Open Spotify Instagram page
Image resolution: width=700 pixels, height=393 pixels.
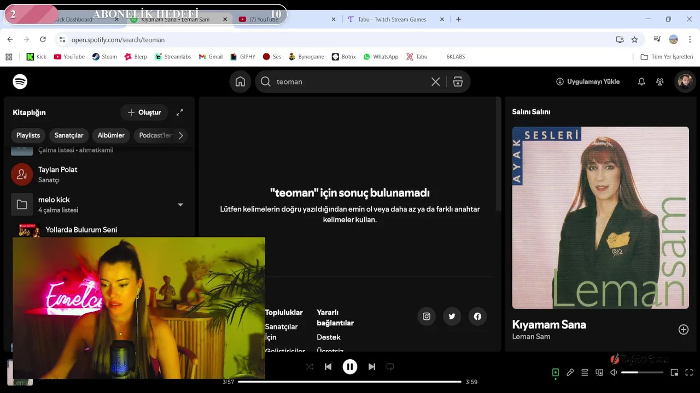pos(427,317)
